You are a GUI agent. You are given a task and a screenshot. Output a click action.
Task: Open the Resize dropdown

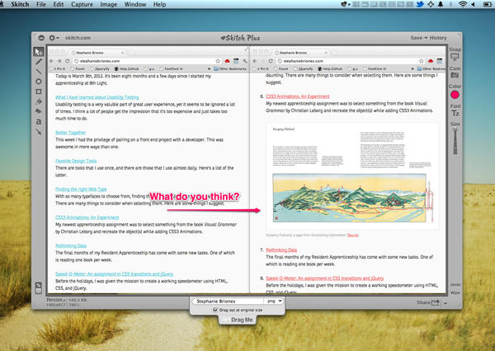[x=56, y=300]
